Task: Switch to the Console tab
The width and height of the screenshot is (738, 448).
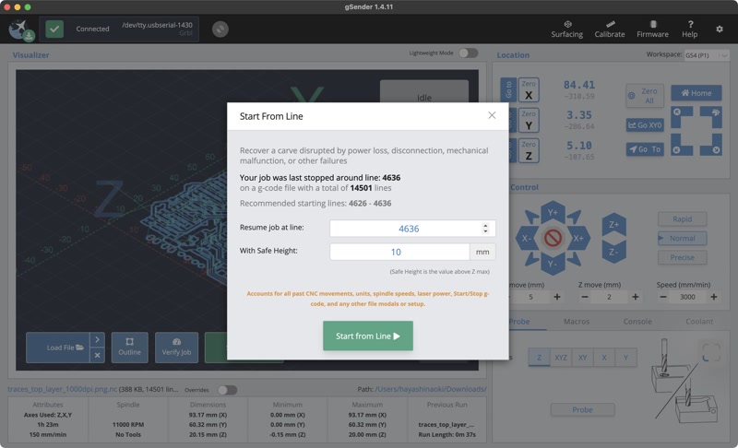Action: [637, 322]
